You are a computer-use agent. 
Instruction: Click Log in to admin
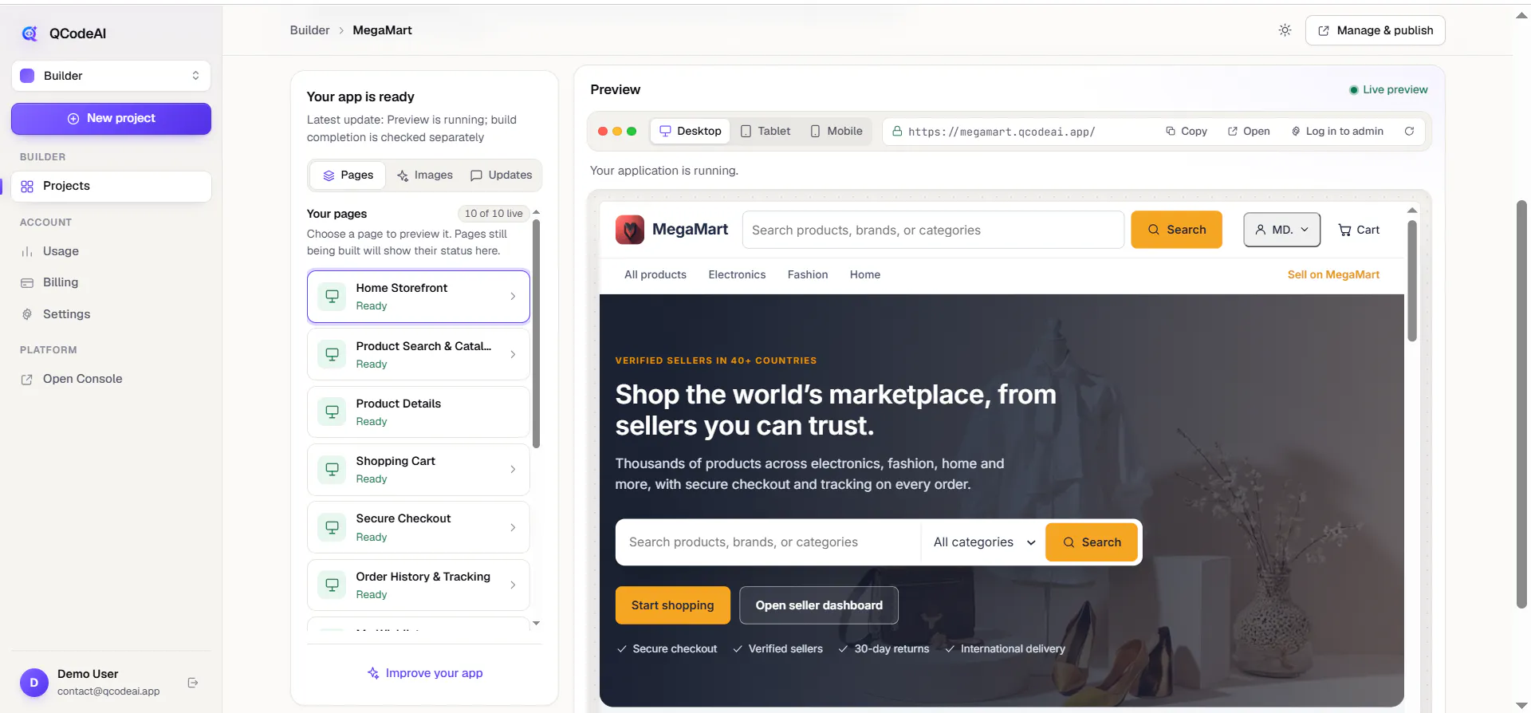tap(1337, 132)
